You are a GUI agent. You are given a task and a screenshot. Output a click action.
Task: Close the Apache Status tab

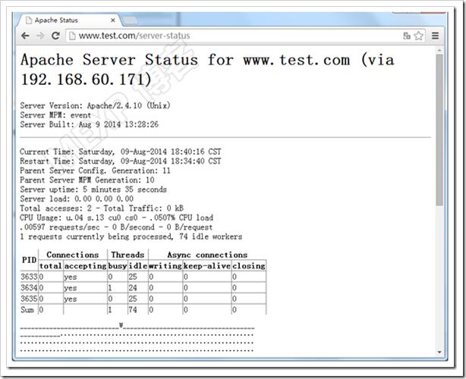tap(112, 20)
